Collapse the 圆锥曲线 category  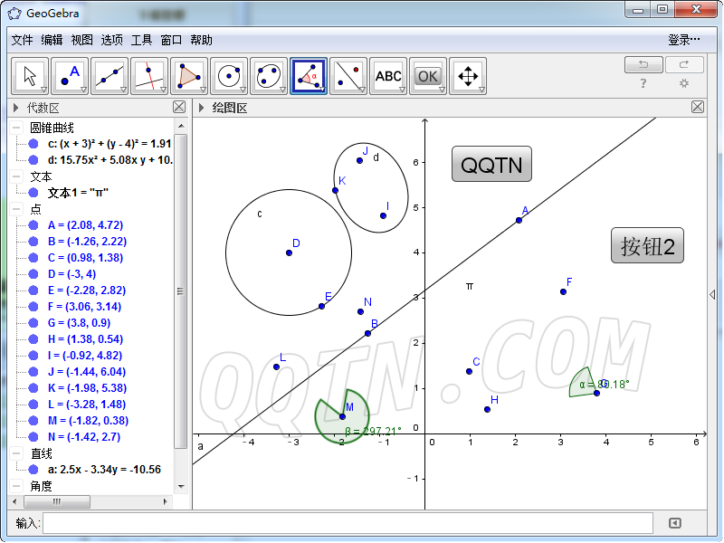16,128
